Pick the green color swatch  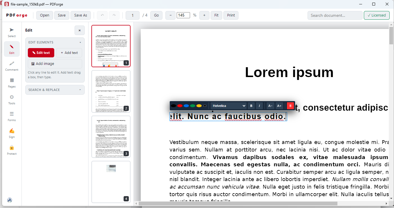pyautogui.click(x=192, y=106)
